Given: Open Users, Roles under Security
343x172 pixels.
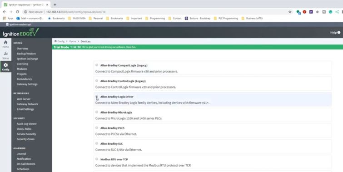Looking at the screenshot, I should click(x=24, y=129).
